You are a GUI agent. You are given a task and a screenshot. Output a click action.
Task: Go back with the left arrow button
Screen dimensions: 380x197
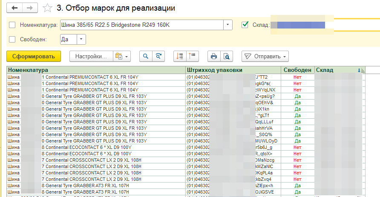(14, 8)
